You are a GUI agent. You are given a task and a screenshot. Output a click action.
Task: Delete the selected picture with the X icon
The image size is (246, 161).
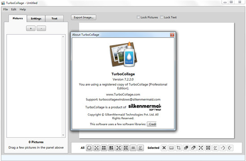point(164,148)
